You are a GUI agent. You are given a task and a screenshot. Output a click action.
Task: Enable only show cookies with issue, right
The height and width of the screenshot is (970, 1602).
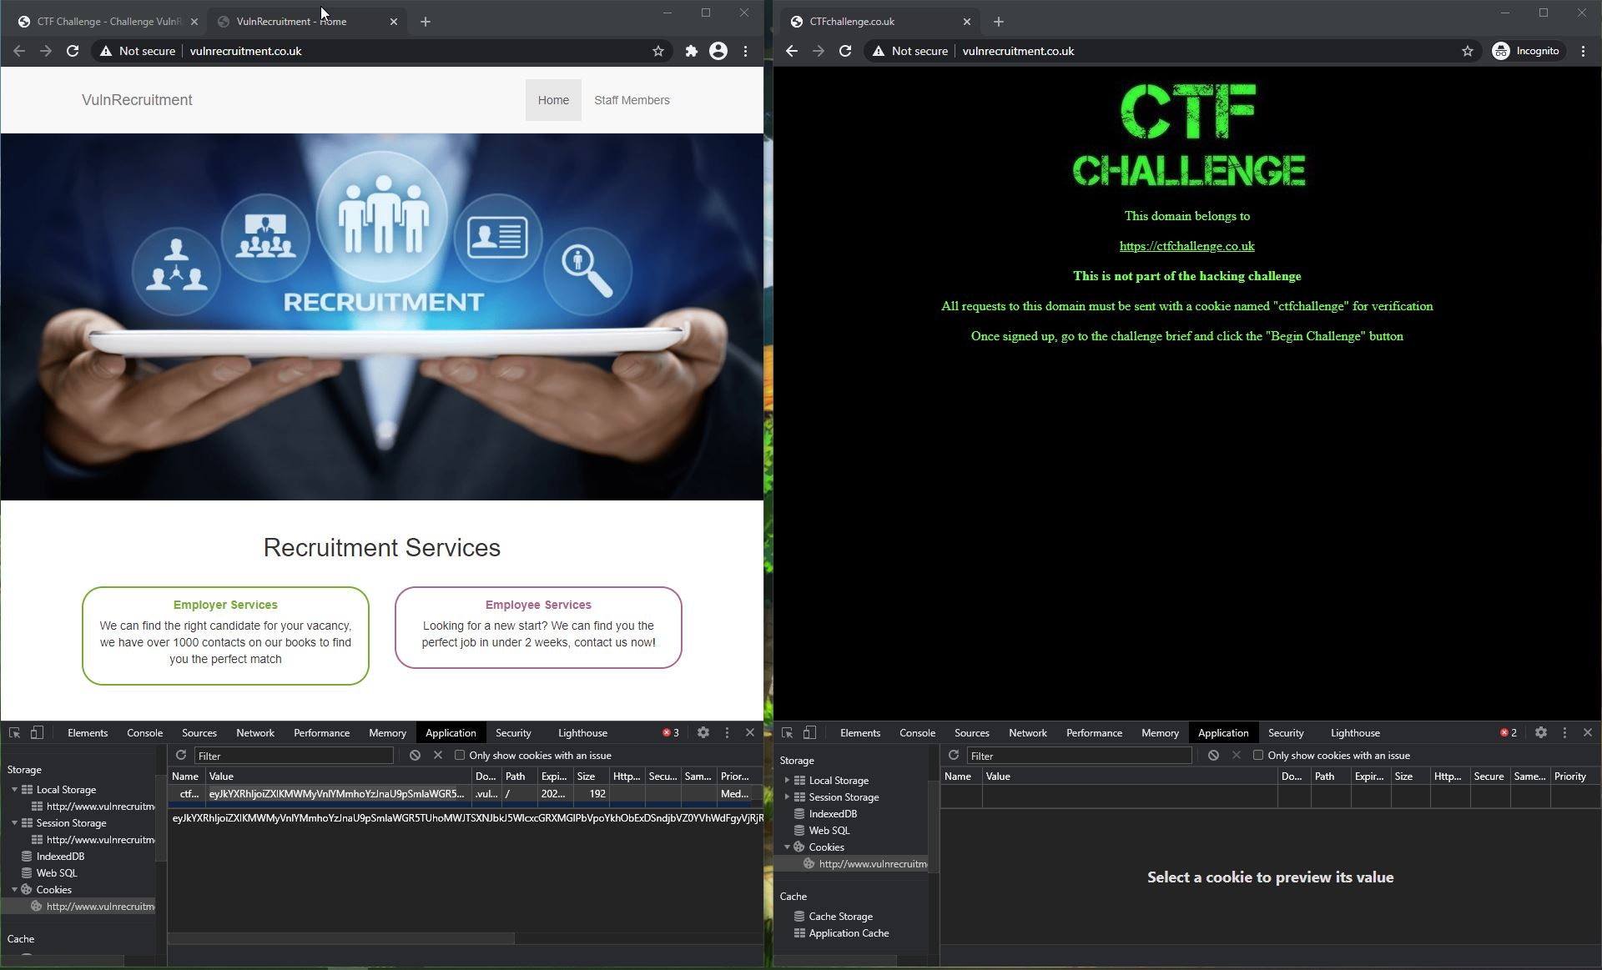(x=1258, y=755)
